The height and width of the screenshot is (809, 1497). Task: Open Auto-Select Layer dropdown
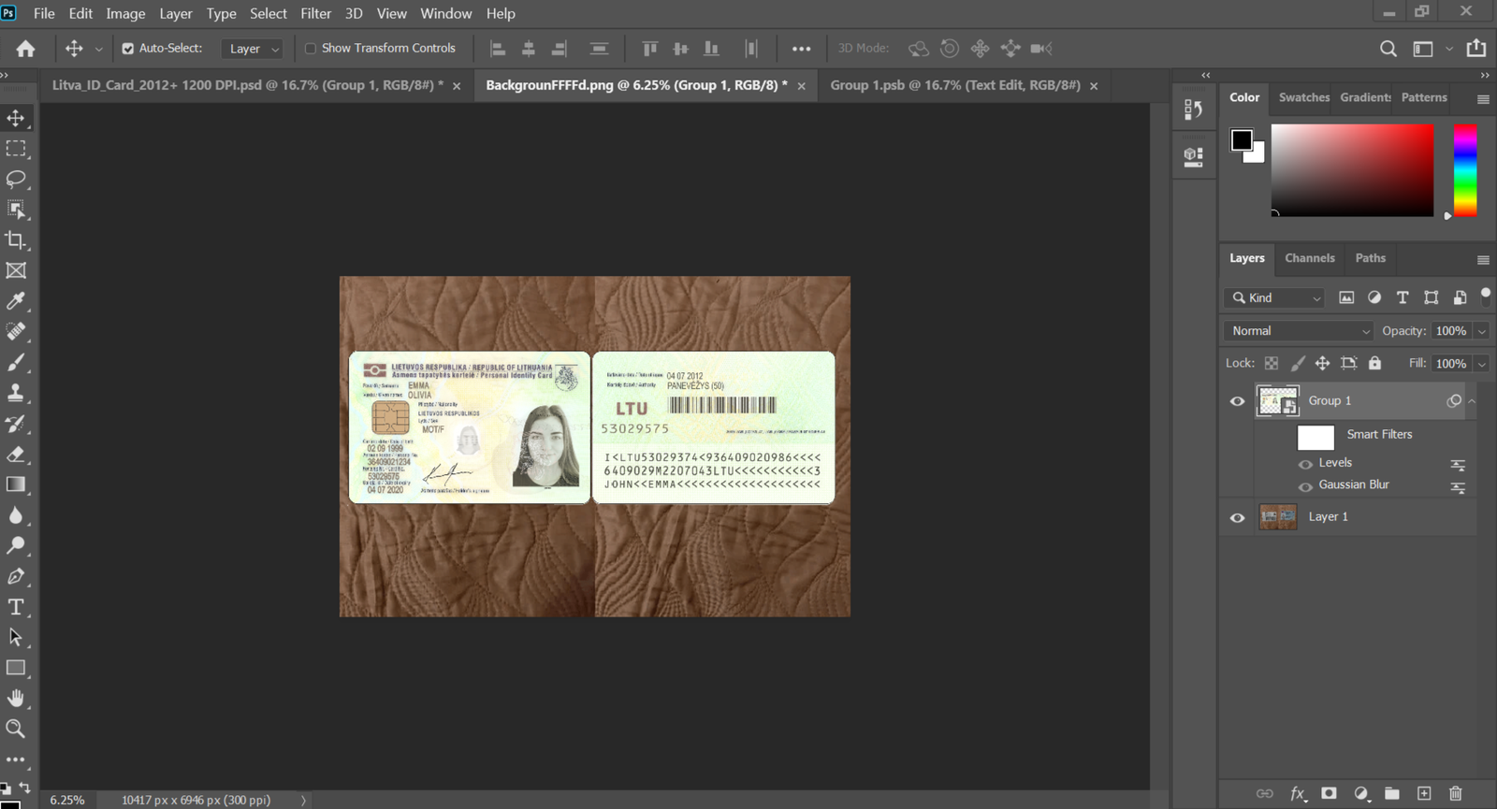(x=253, y=49)
